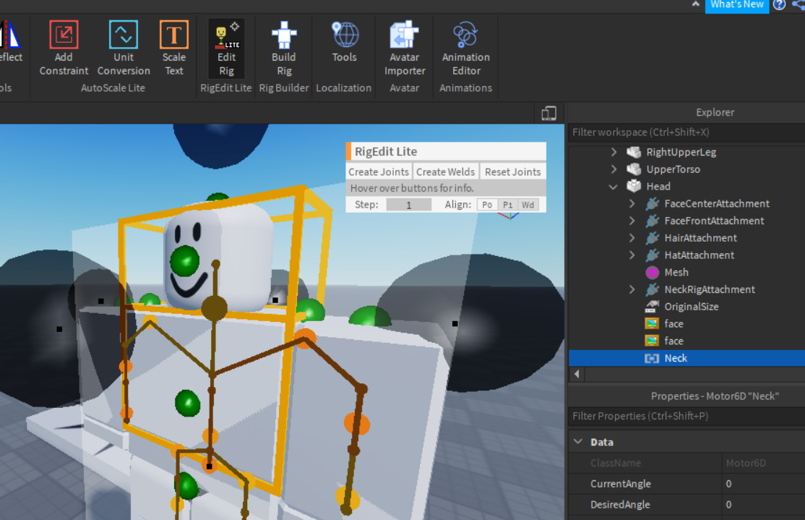The width and height of the screenshot is (805, 520).
Task: Open Localization Tools
Action: (344, 42)
